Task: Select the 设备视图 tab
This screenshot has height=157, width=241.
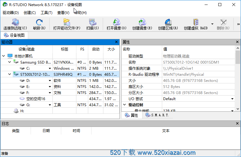Action: tap(14, 35)
